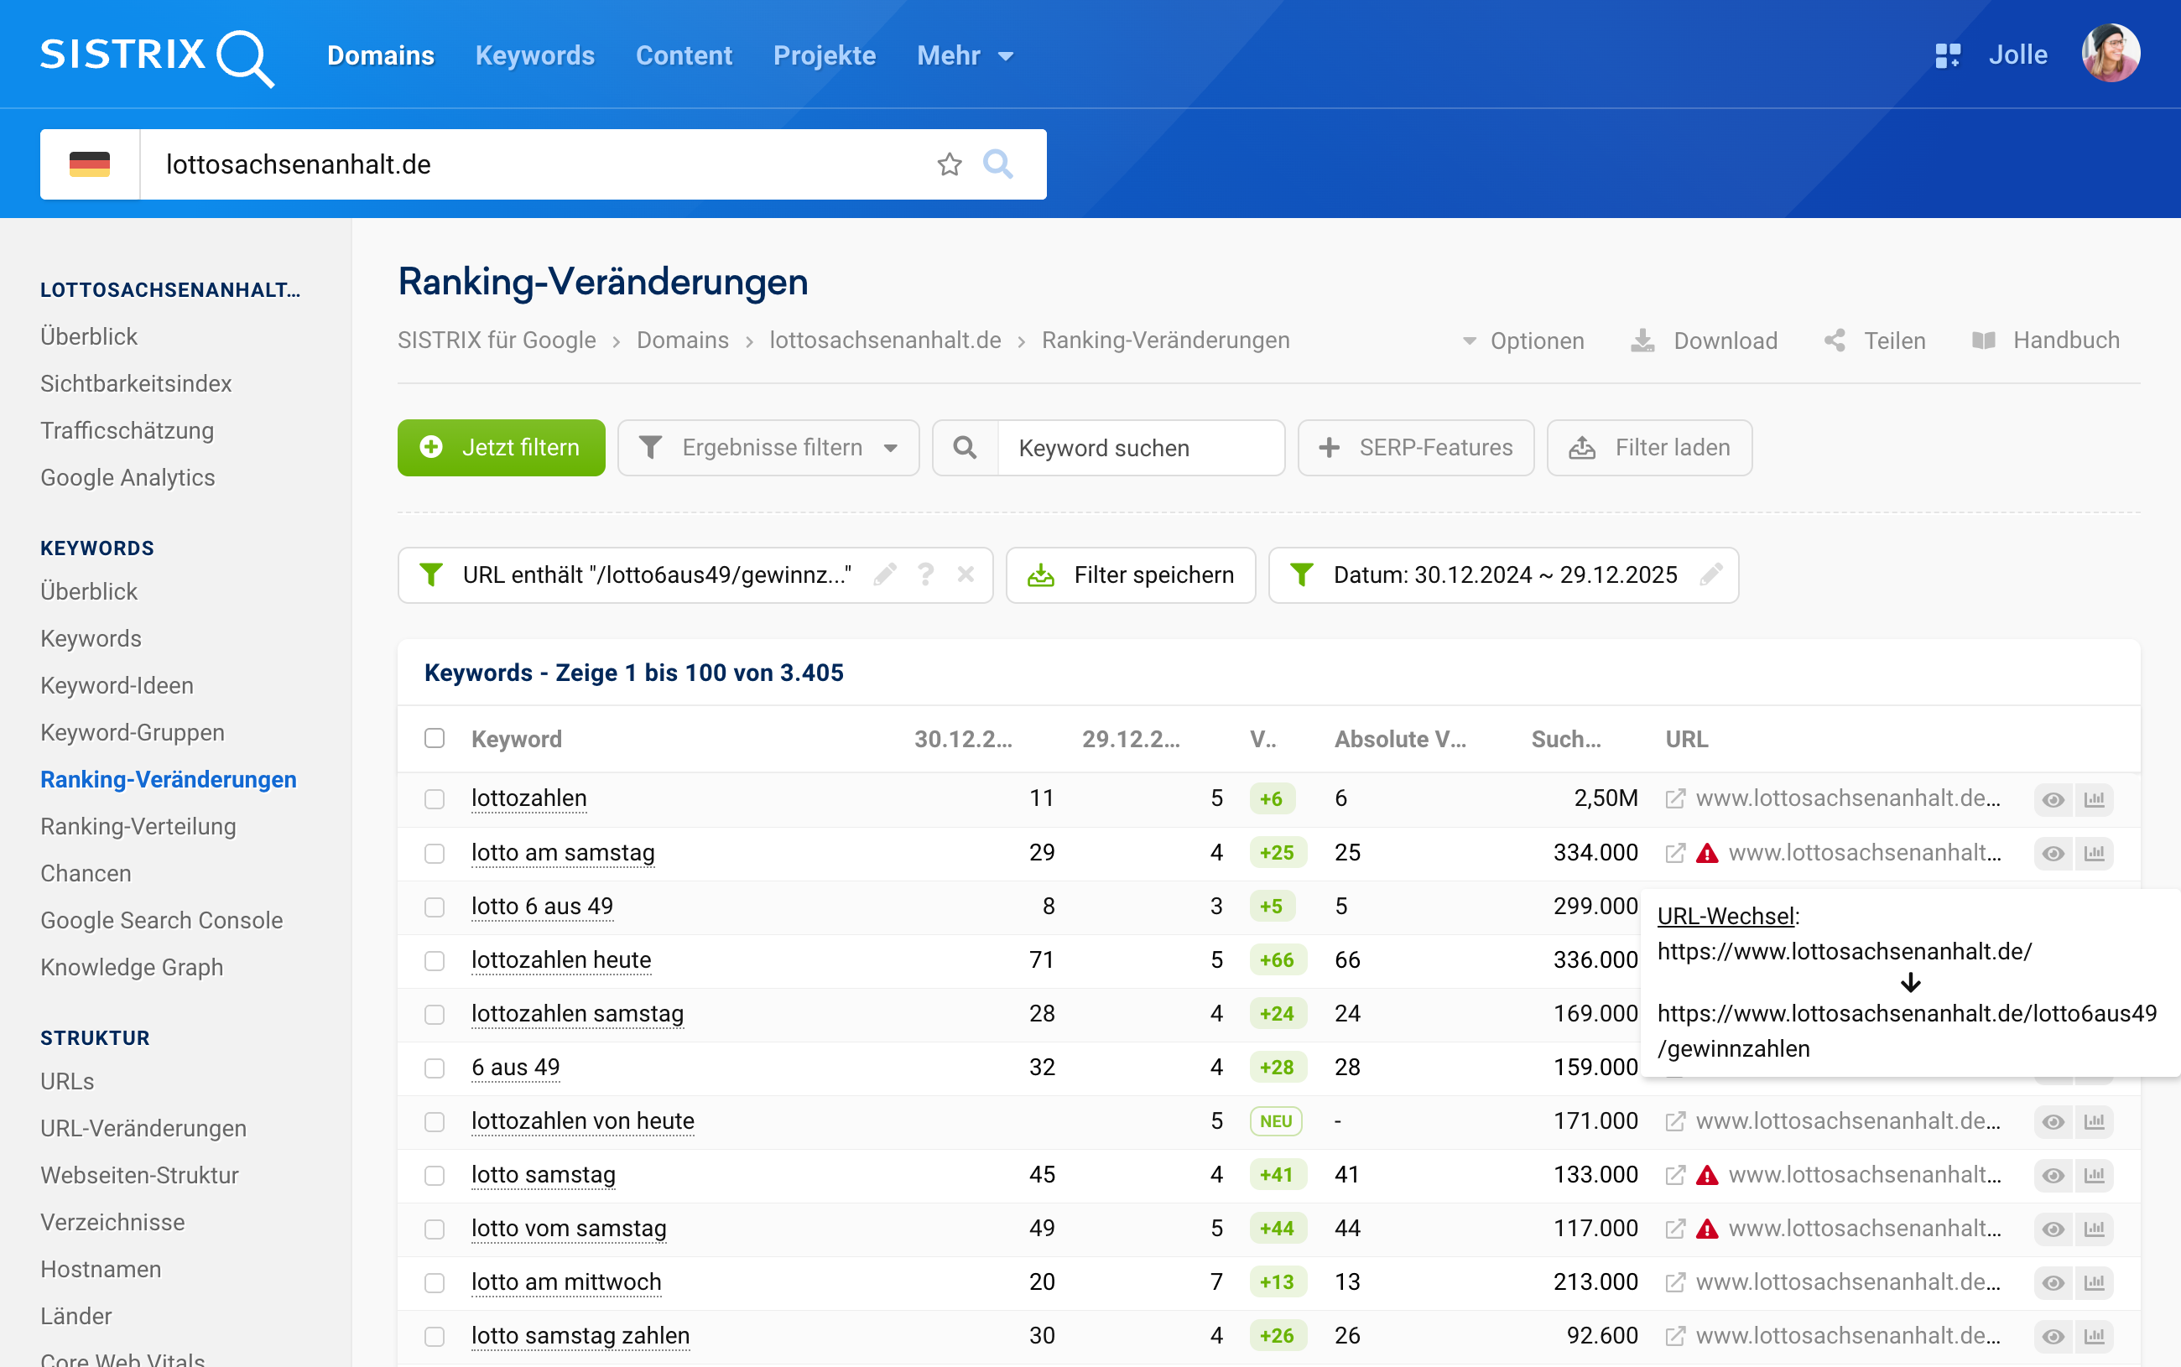
Task: Switch to the Keywords top navigation tab
Action: [534, 56]
